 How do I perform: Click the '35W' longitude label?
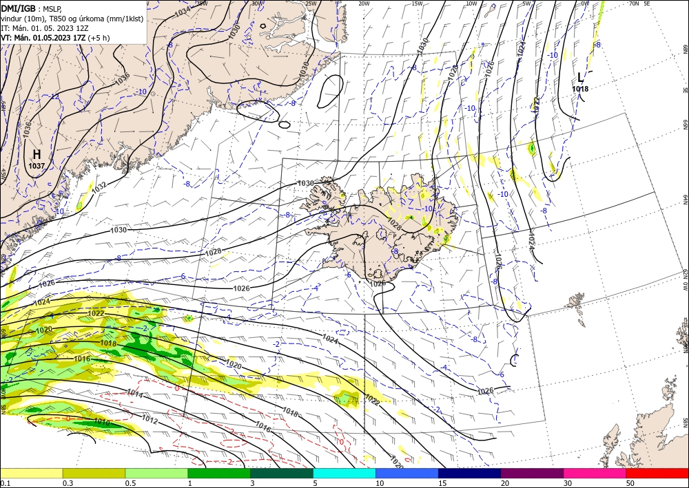tap(202, 3)
